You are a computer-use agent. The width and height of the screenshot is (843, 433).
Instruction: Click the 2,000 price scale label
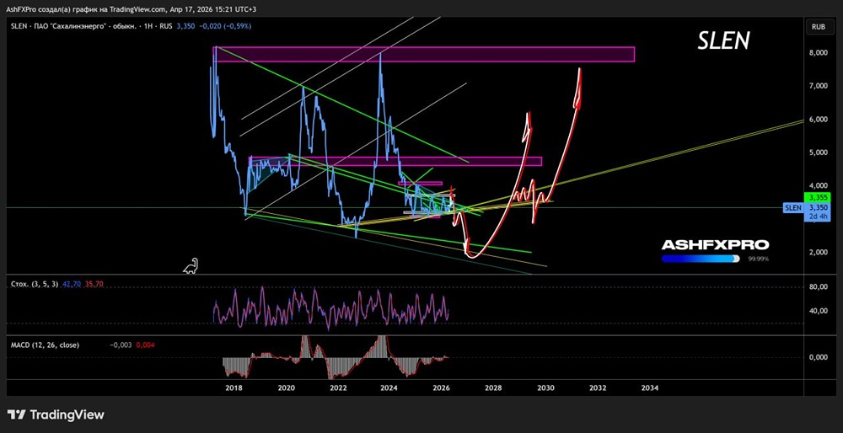[819, 252]
